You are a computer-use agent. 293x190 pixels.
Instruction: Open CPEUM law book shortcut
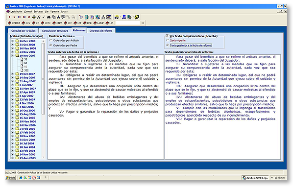pos(14,23)
